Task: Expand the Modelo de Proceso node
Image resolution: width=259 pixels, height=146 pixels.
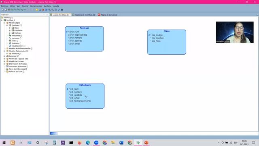Action: pyautogui.click(x=4, y=61)
